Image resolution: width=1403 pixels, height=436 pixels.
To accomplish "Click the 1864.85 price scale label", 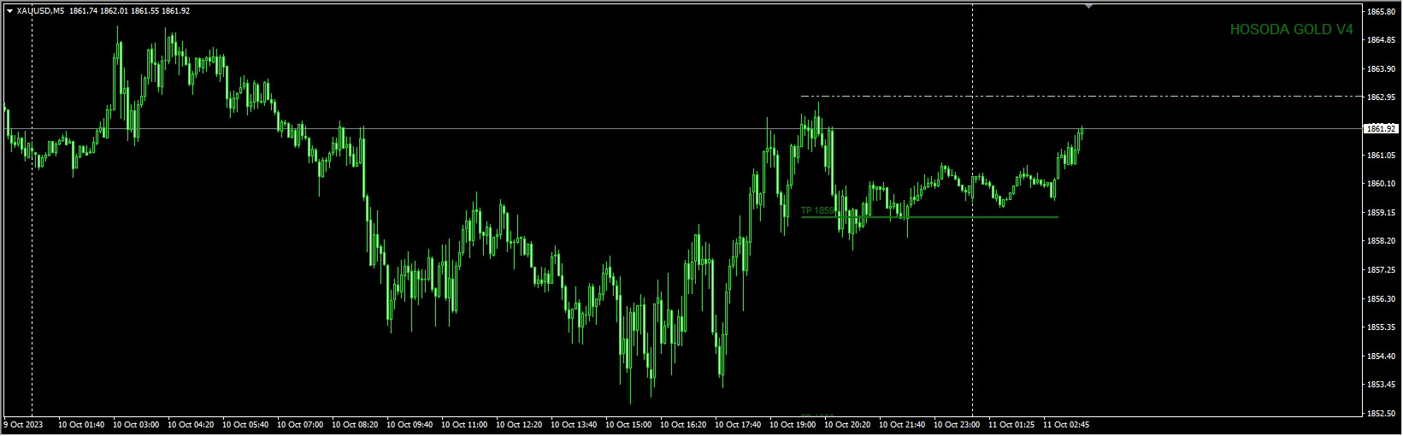I will (x=1382, y=40).
